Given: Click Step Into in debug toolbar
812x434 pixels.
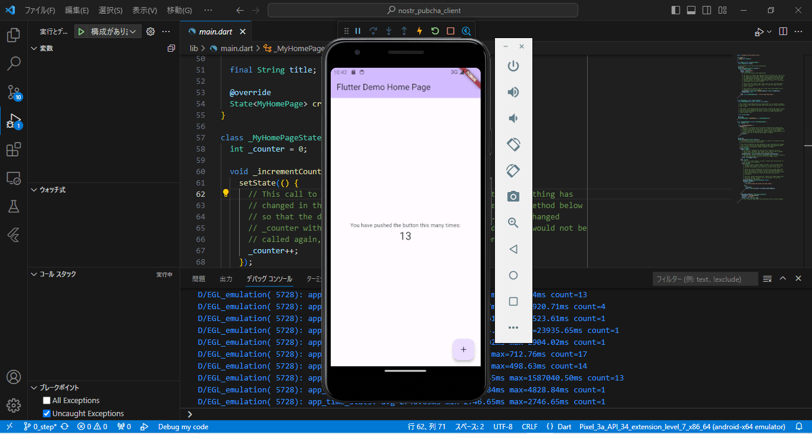Looking at the screenshot, I should 389,31.
